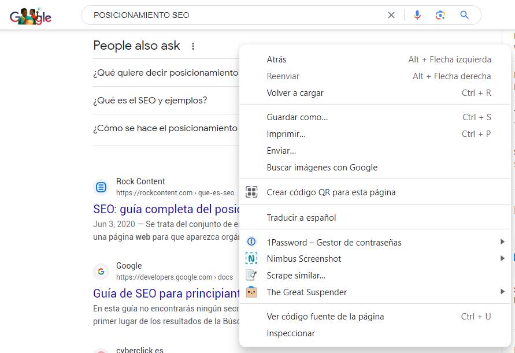Expand the Nimbus Screenshot submenu arrow
Image resolution: width=515 pixels, height=353 pixels.
point(502,259)
